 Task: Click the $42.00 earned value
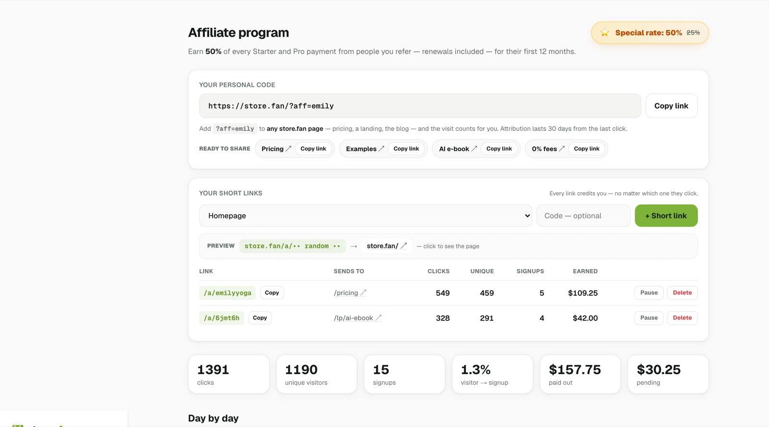(585, 318)
